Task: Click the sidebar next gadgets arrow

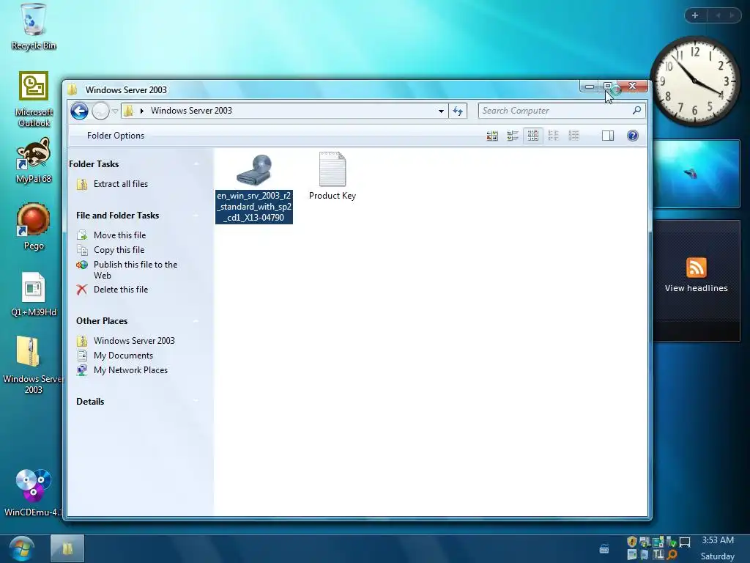Action: (732, 16)
